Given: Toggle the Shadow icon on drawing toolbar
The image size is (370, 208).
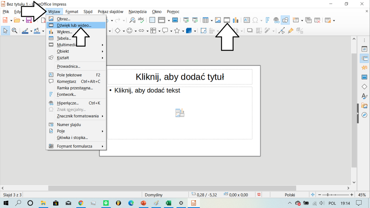Looking at the screenshot, I should coord(250,31).
